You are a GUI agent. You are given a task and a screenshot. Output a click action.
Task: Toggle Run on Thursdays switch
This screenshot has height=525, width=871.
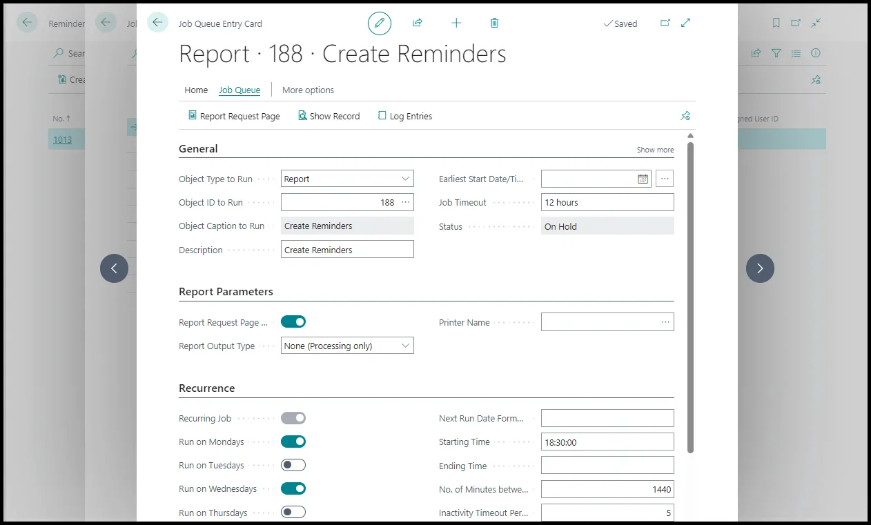(x=293, y=512)
